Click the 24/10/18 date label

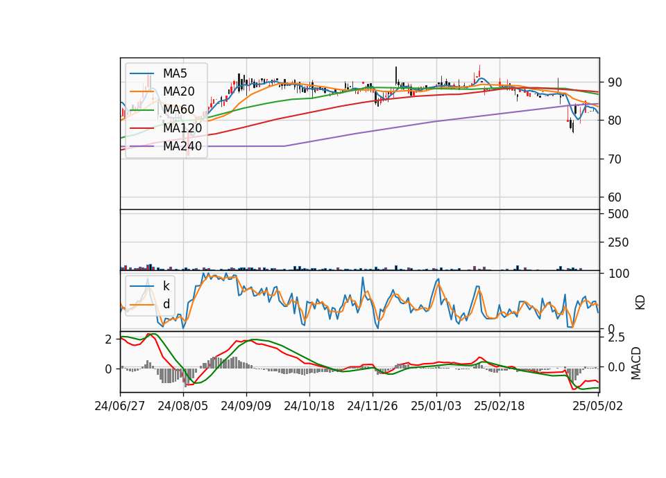309,406
